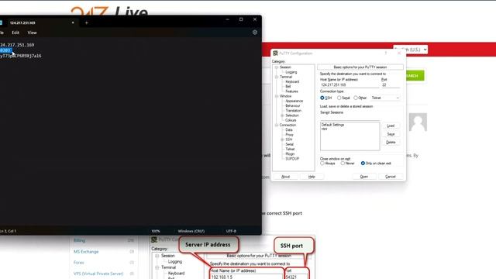This screenshot has height=279, width=496.
Task: Open the VPS (Virtual Private Server) link
Action: [x=98, y=274]
